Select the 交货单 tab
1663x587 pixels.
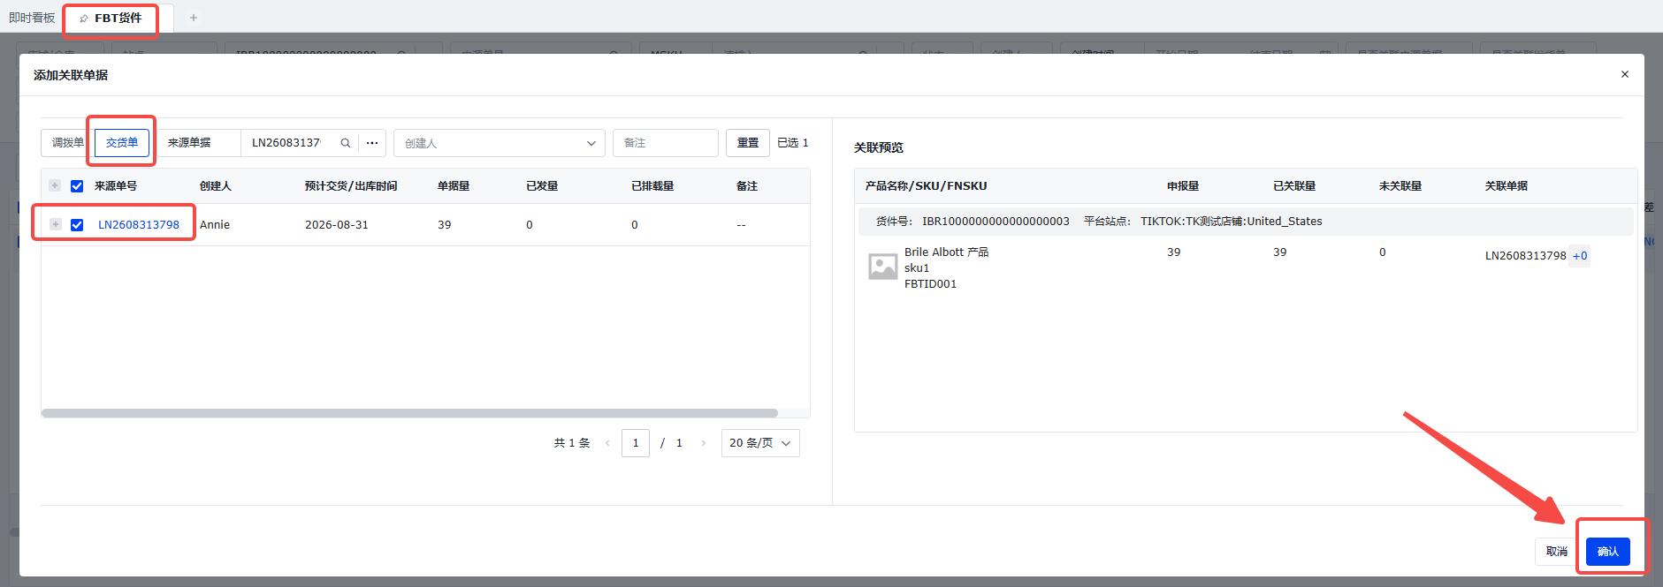pos(122,143)
